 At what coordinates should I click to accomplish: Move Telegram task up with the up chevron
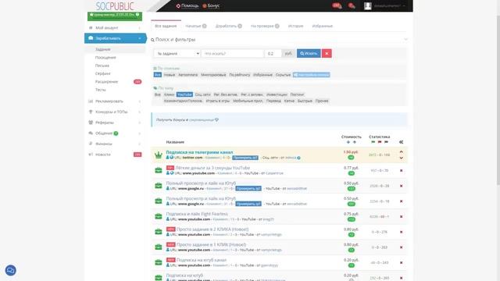[x=401, y=151]
